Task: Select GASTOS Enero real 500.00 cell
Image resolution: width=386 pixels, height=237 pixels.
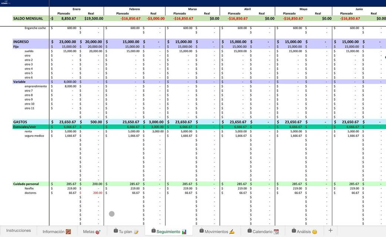Action: 96,122
